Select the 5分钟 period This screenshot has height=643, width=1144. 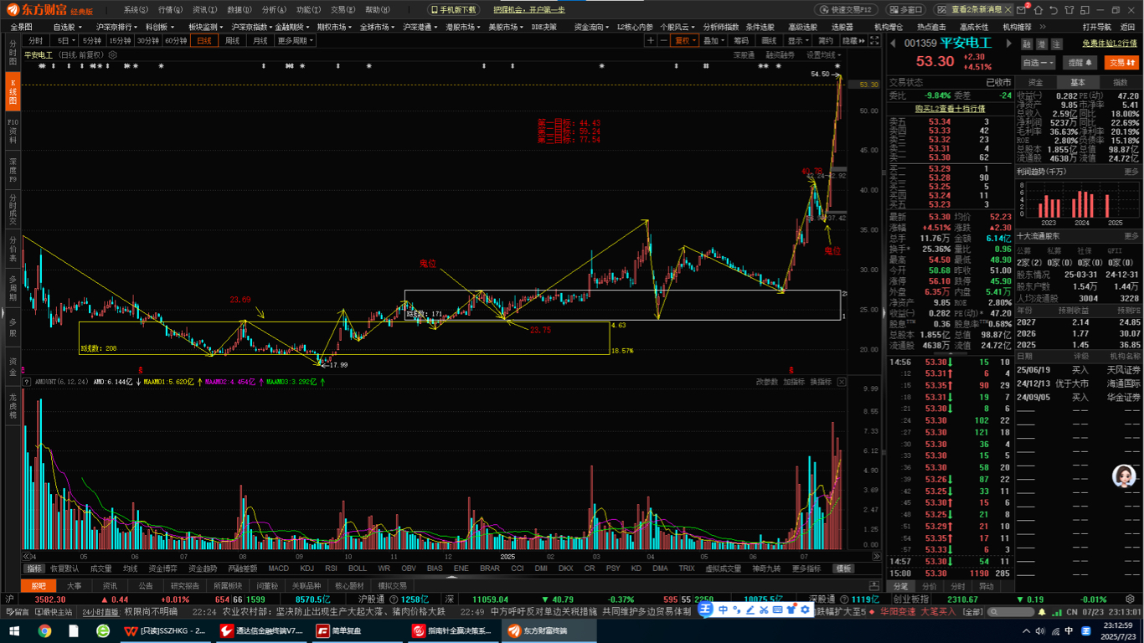(x=92, y=40)
